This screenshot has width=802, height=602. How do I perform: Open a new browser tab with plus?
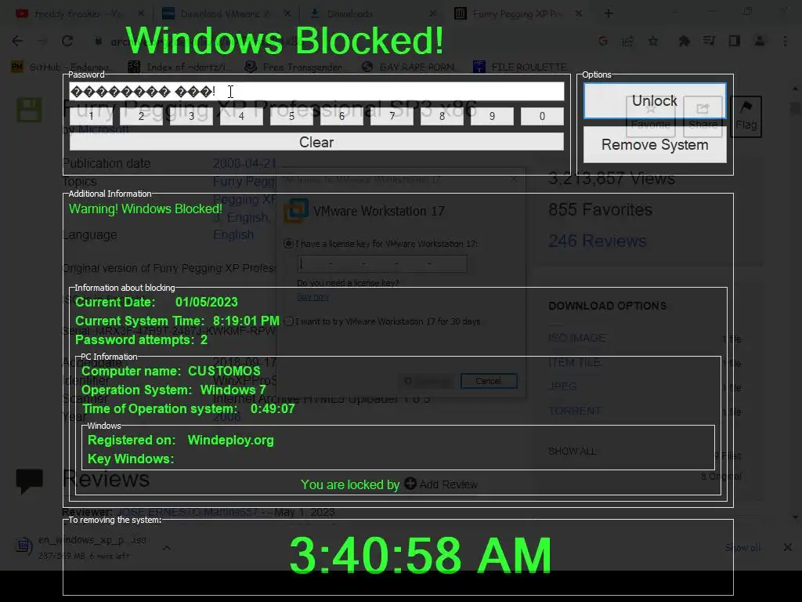[x=608, y=14]
